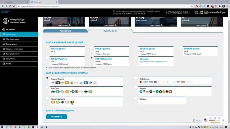Open На лендинг in the sidebar
This screenshot has width=230, height=129.
[x=19, y=29]
